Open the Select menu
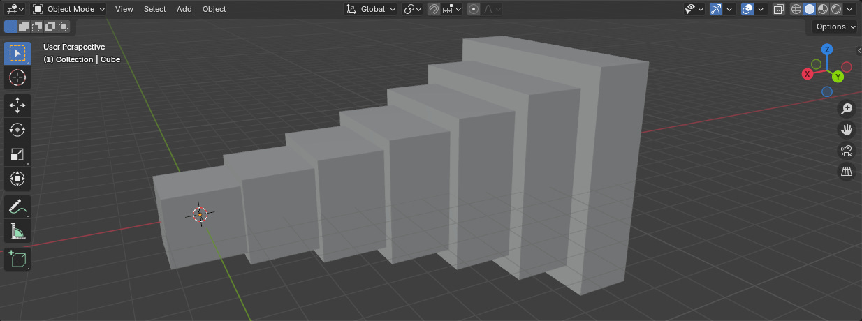This screenshot has width=862, height=321. pyautogui.click(x=155, y=9)
